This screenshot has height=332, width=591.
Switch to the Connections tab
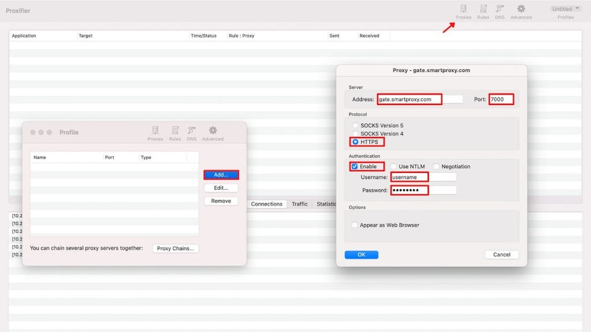tap(267, 204)
